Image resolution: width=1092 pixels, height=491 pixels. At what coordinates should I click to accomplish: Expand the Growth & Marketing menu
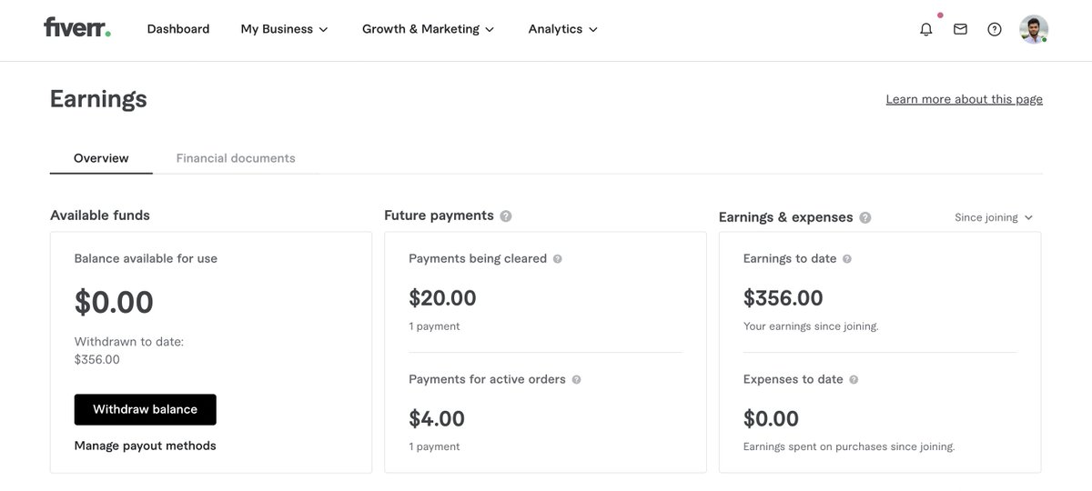click(x=428, y=29)
